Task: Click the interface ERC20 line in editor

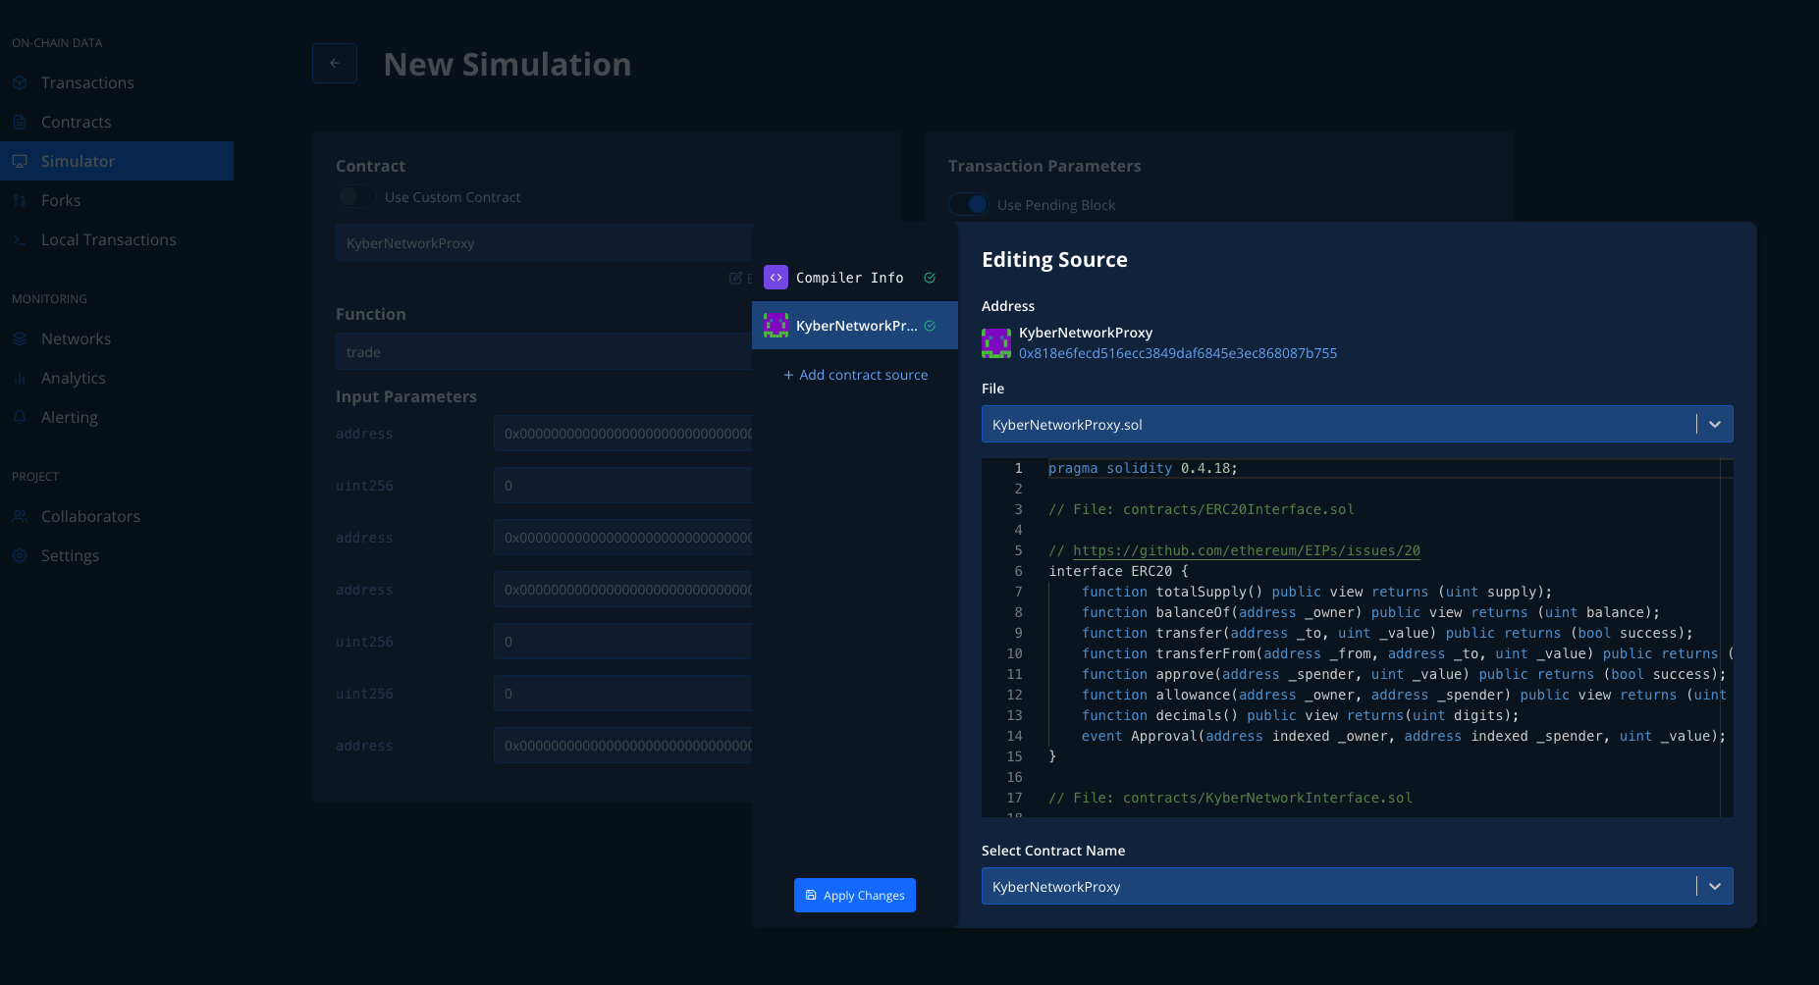Action: (1118, 571)
